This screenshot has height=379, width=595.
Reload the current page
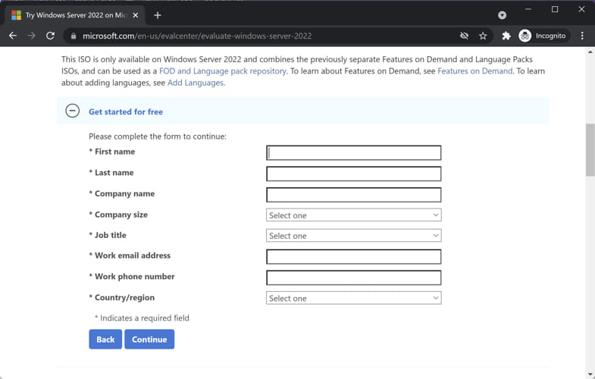coord(50,36)
